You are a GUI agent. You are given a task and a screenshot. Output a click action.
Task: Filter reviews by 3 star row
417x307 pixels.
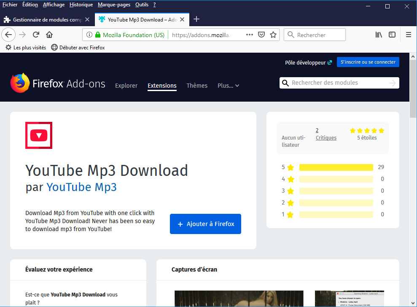point(333,191)
